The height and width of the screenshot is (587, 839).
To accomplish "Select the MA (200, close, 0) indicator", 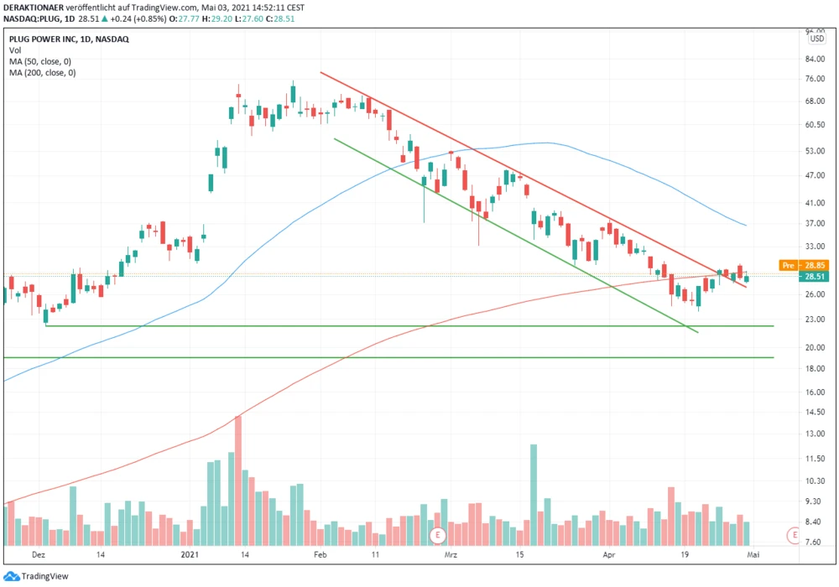I will (44, 73).
